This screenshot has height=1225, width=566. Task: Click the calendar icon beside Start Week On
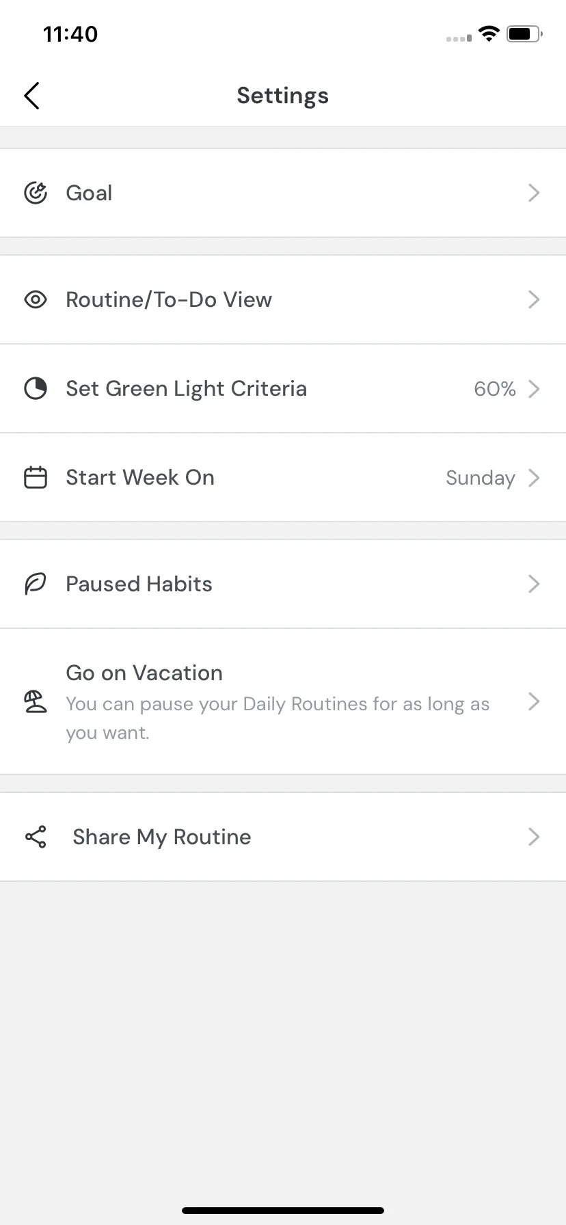click(36, 477)
